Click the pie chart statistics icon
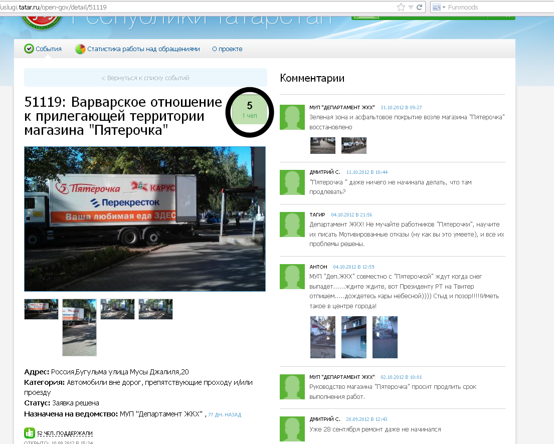This screenshot has height=444, width=554. click(80, 49)
